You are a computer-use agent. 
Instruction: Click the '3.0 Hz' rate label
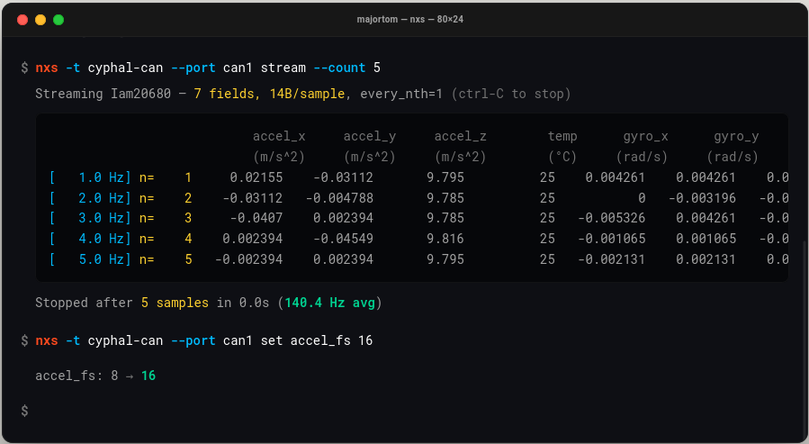(101, 218)
